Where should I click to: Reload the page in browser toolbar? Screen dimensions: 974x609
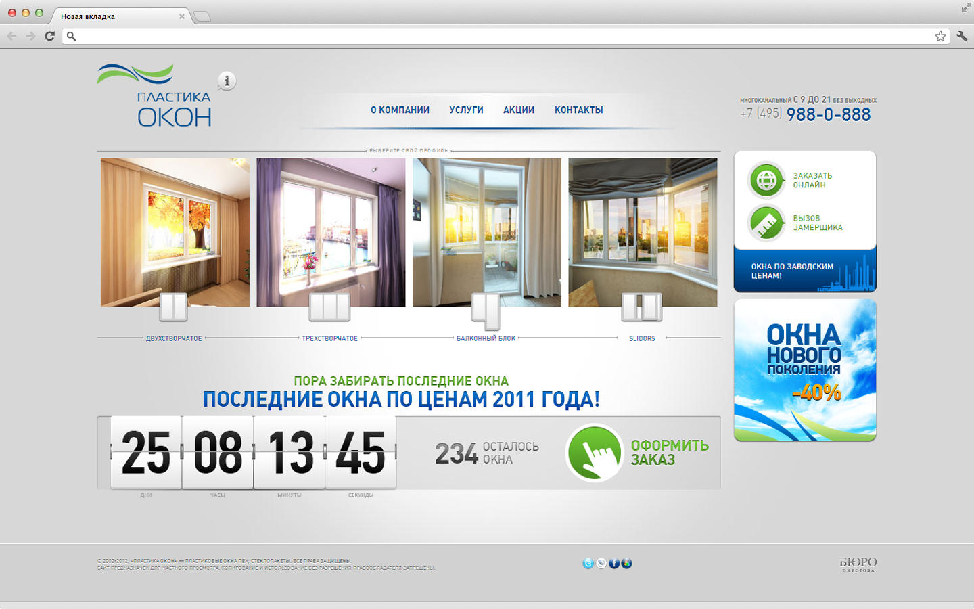(49, 37)
